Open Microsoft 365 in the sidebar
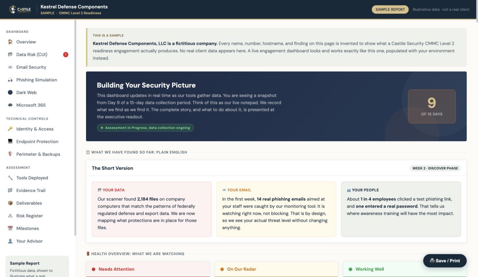This screenshot has width=478, height=277. click(37, 105)
